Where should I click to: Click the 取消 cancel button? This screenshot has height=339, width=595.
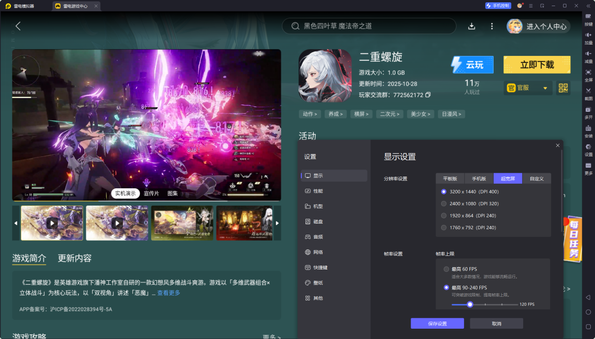[x=496, y=324]
